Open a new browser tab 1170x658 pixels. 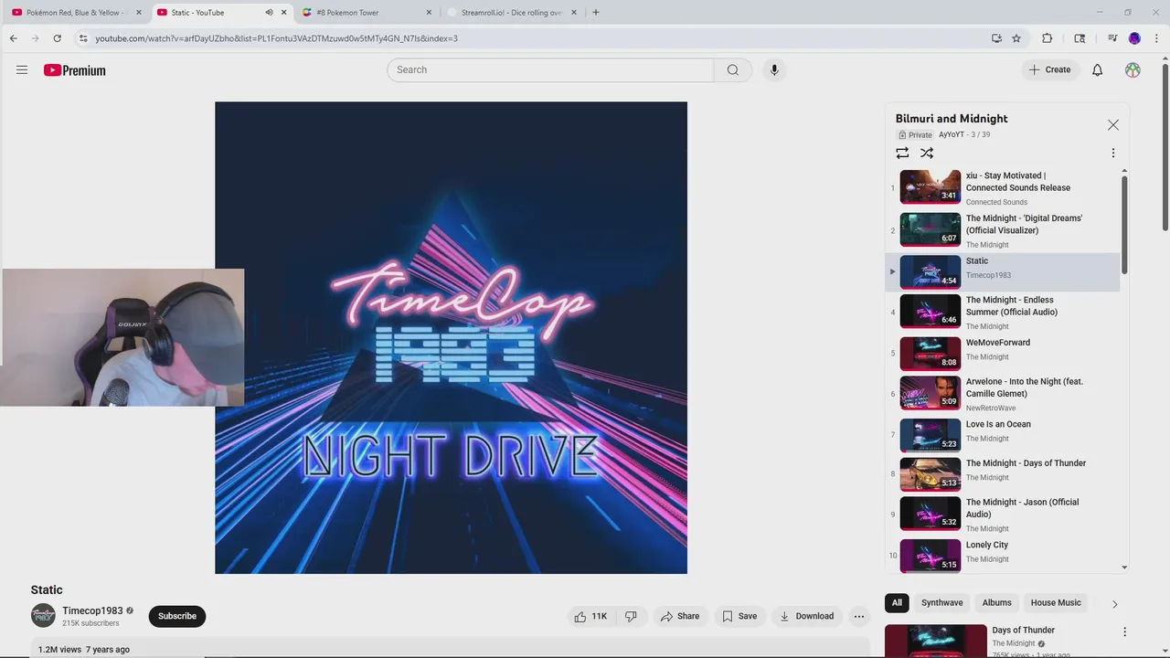pyautogui.click(x=596, y=13)
